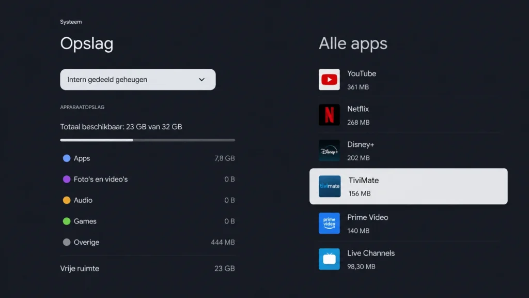Open the YouTube app icon

(329, 79)
